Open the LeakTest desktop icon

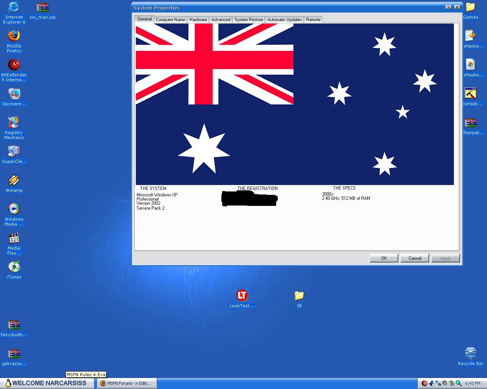(x=242, y=299)
